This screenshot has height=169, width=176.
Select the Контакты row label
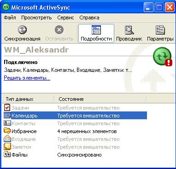click(x=23, y=123)
